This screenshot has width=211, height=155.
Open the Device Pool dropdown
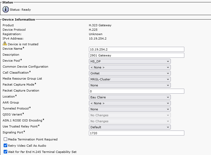[130, 61]
